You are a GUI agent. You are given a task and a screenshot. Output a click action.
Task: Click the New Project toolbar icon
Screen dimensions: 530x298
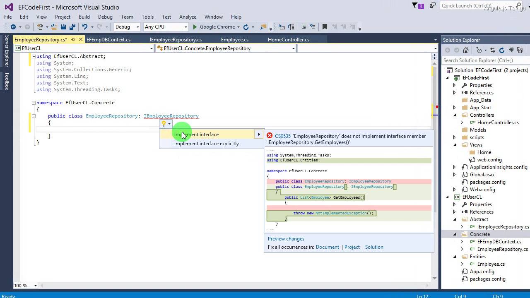[x=40, y=27]
